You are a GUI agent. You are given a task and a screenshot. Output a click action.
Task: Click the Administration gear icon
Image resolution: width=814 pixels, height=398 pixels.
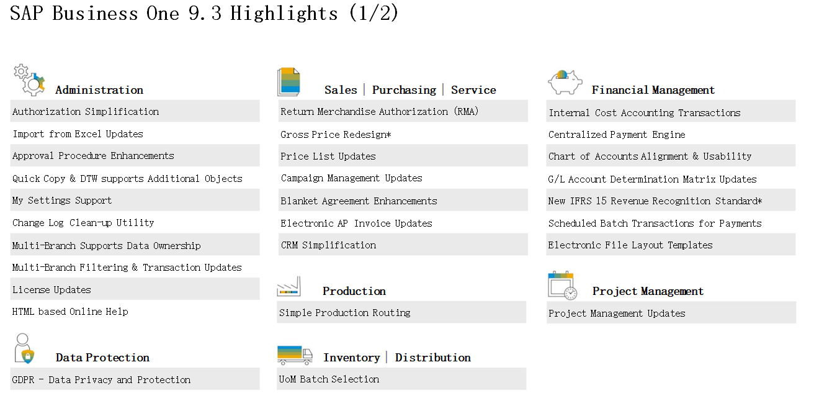[29, 78]
